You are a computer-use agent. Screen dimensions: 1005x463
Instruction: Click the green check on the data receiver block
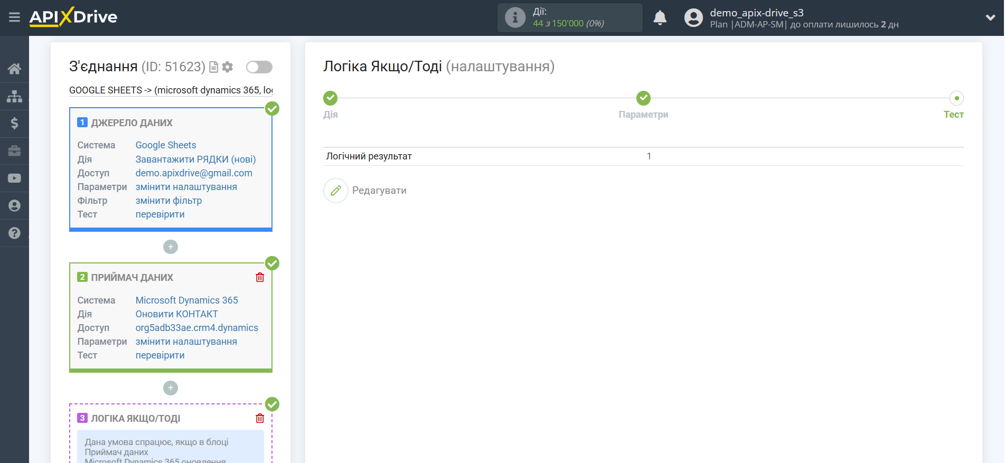[x=272, y=263]
